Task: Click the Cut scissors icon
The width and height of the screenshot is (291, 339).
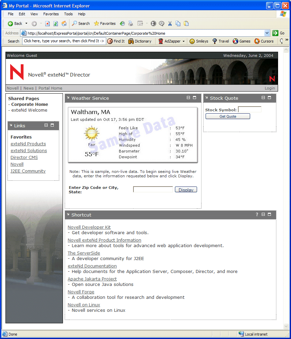Action: tap(170, 23)
